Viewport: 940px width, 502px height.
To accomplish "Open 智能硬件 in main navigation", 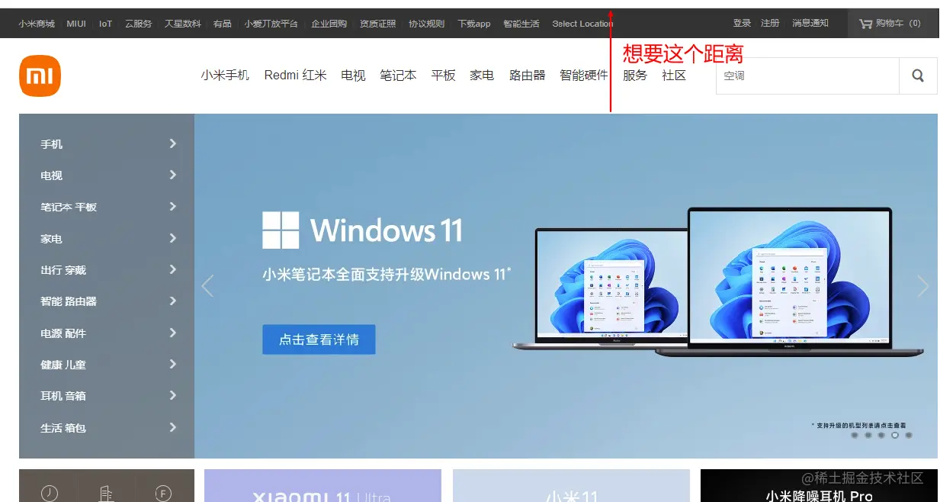I will click(x=584, y=76).
